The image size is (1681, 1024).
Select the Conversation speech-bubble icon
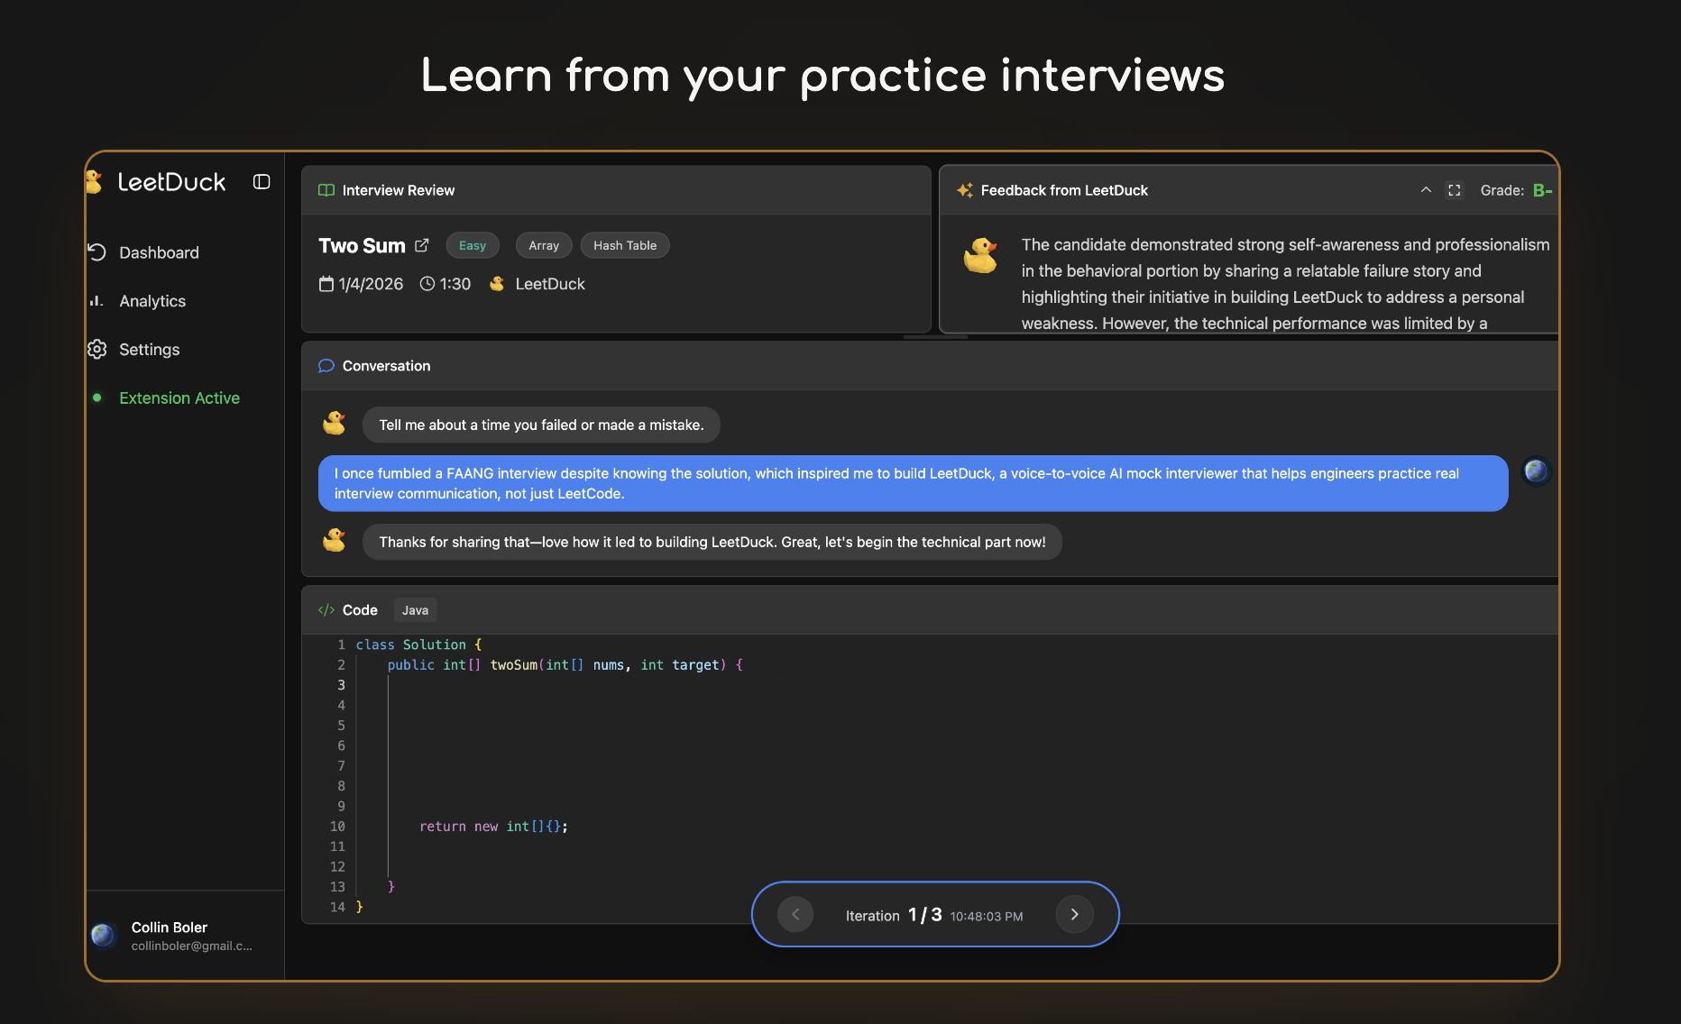(326, 365)
